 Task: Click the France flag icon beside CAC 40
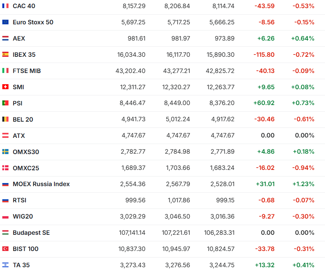tap(5, 6)
